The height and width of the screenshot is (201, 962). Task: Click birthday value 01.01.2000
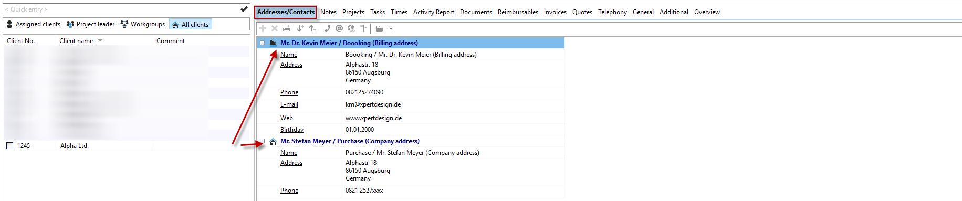[x=360, y=130]
